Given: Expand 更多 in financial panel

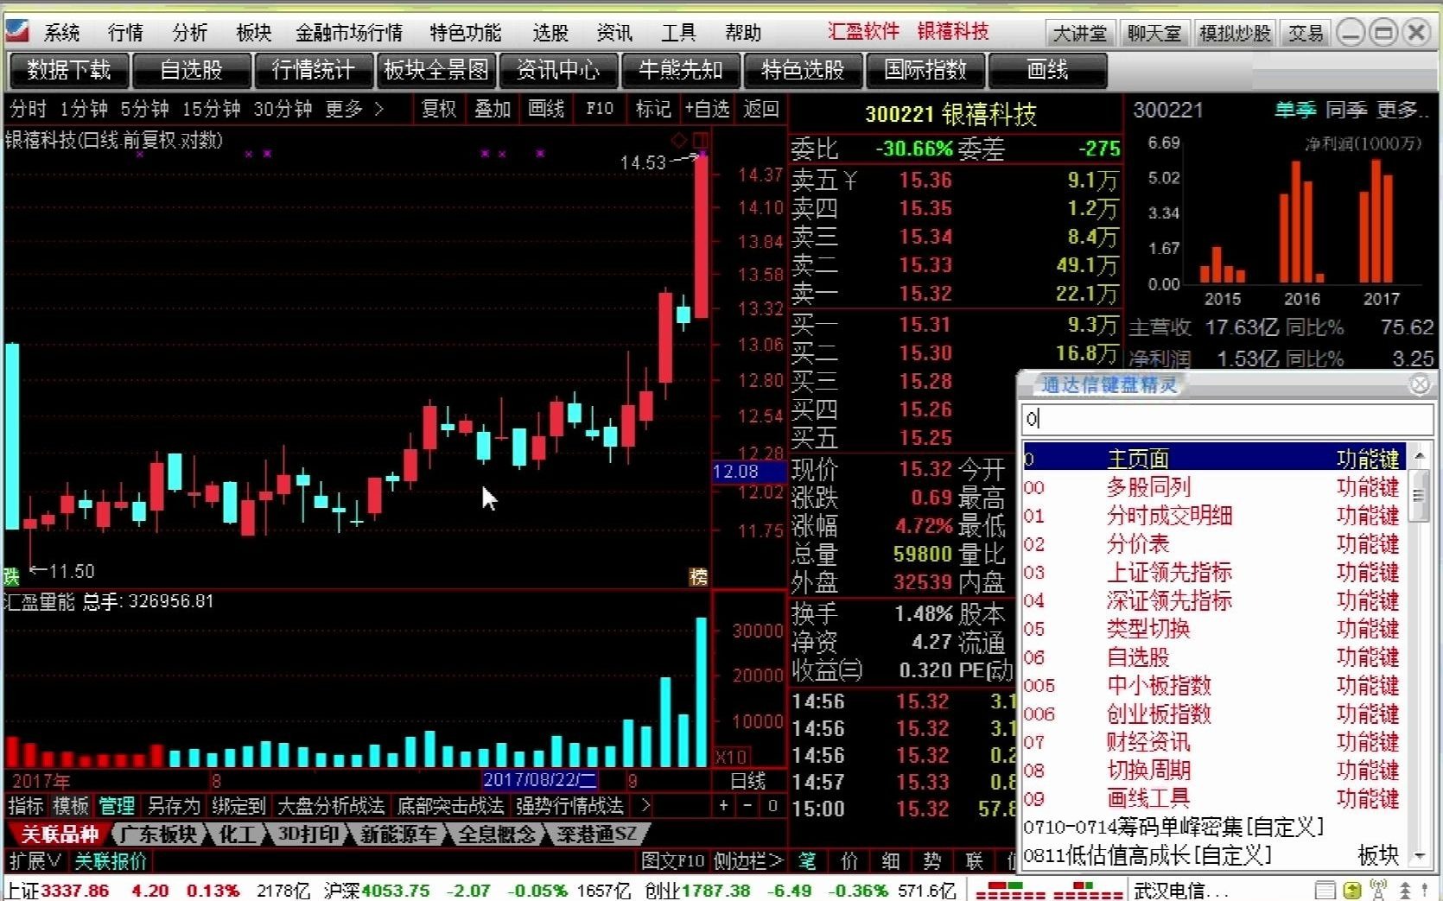Looking at the screenshot, I should click(1402, 110).
